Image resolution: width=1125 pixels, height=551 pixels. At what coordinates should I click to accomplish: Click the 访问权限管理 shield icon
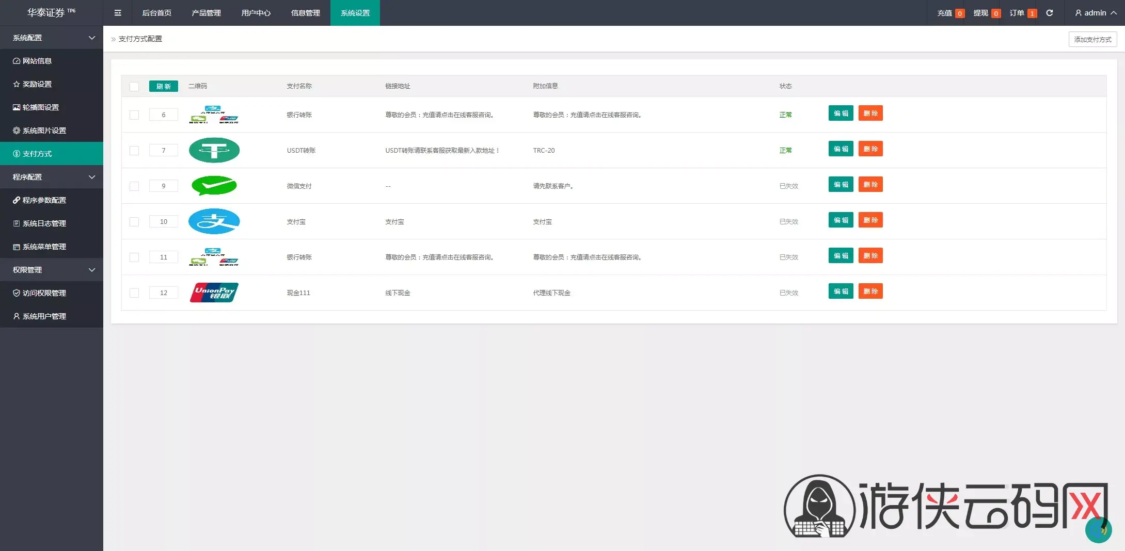click(17, 293)
